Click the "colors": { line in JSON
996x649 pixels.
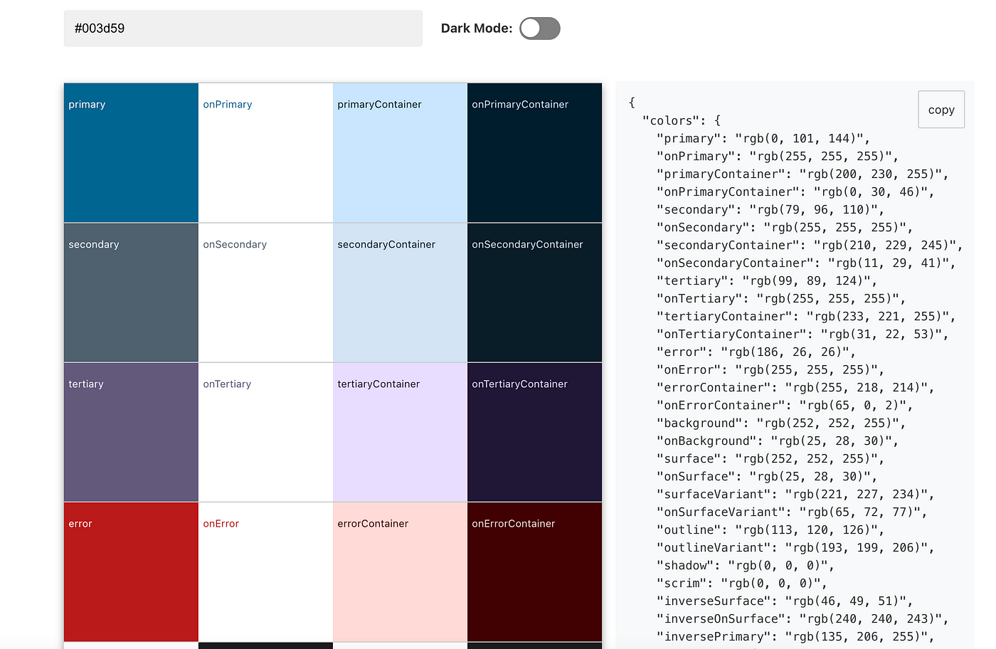click(682, 120)
